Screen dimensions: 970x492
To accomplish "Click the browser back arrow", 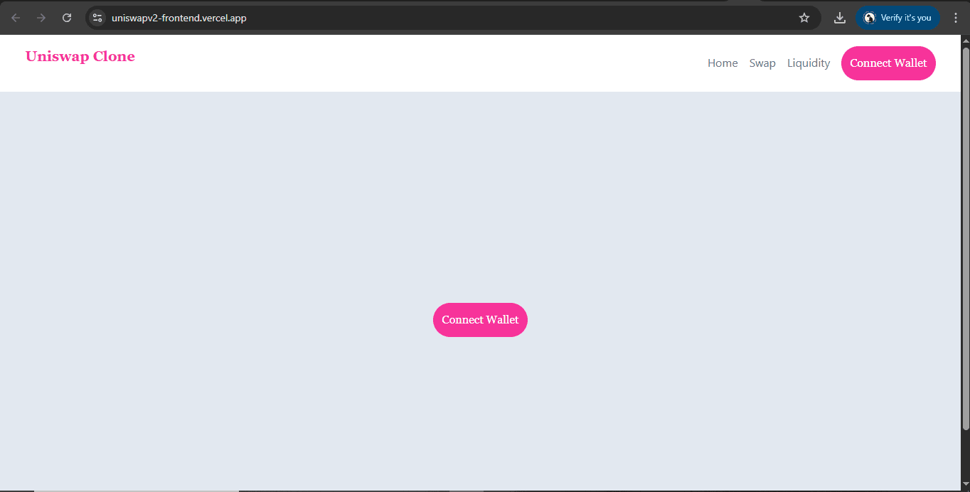I will click(16, 18).
